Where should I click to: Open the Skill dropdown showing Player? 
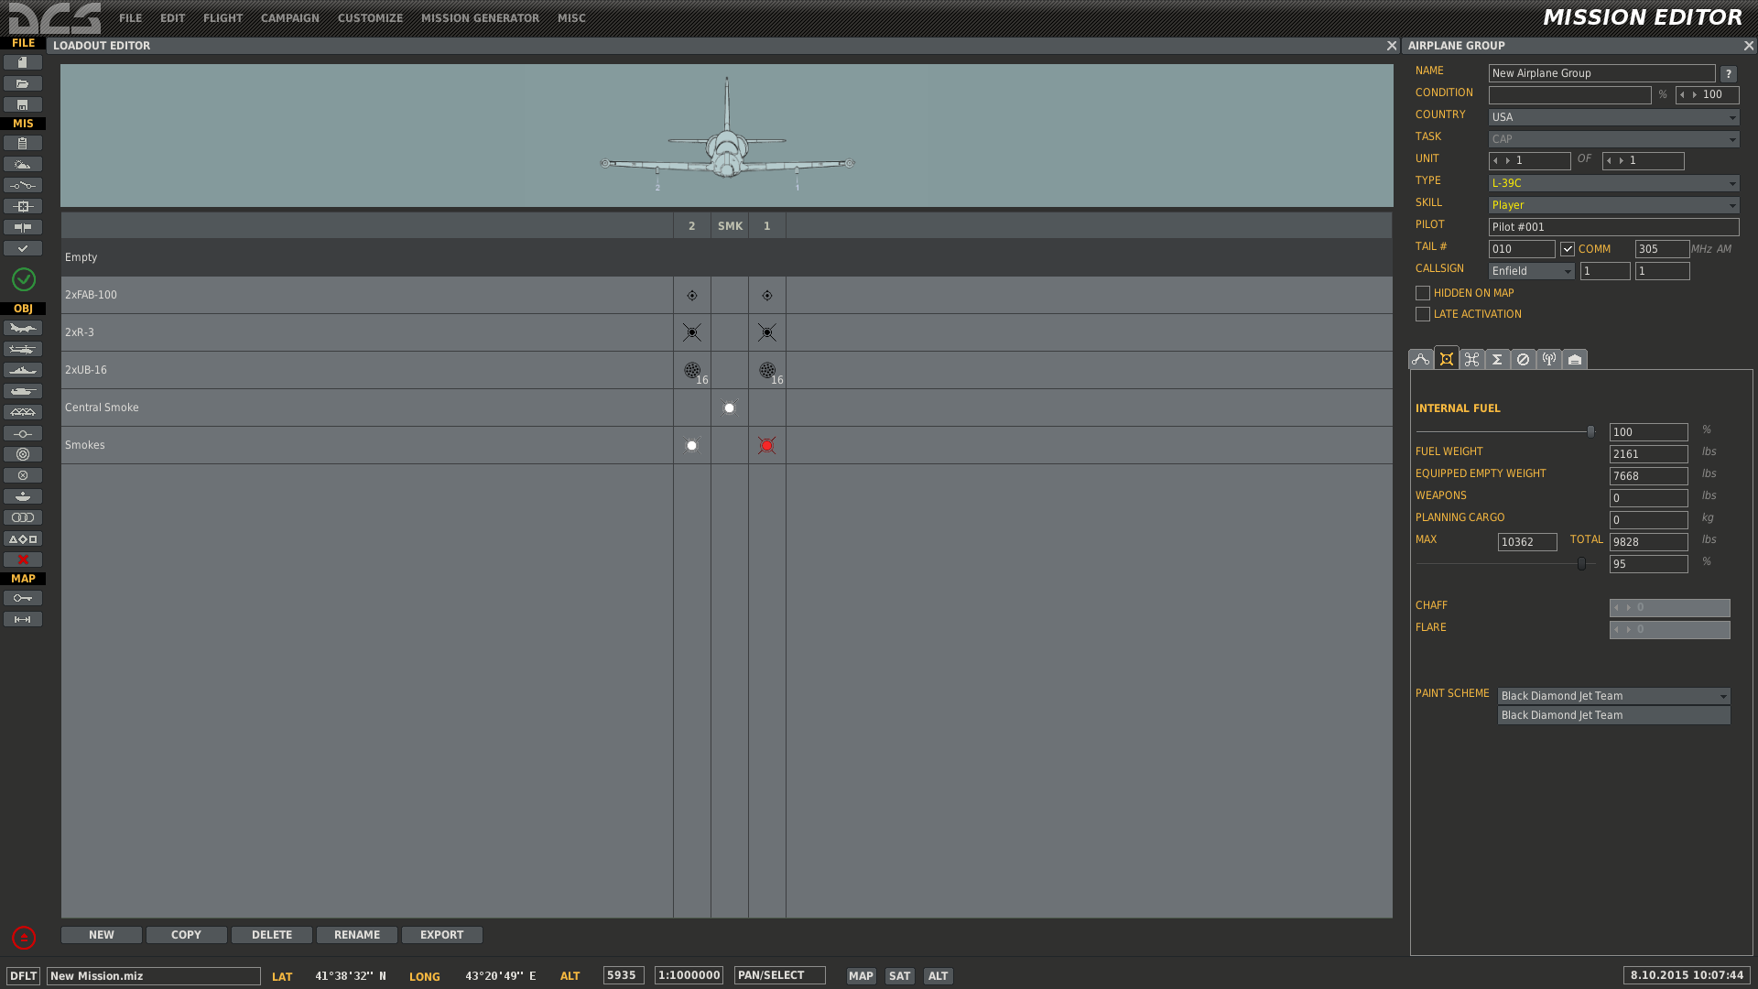1614,205
